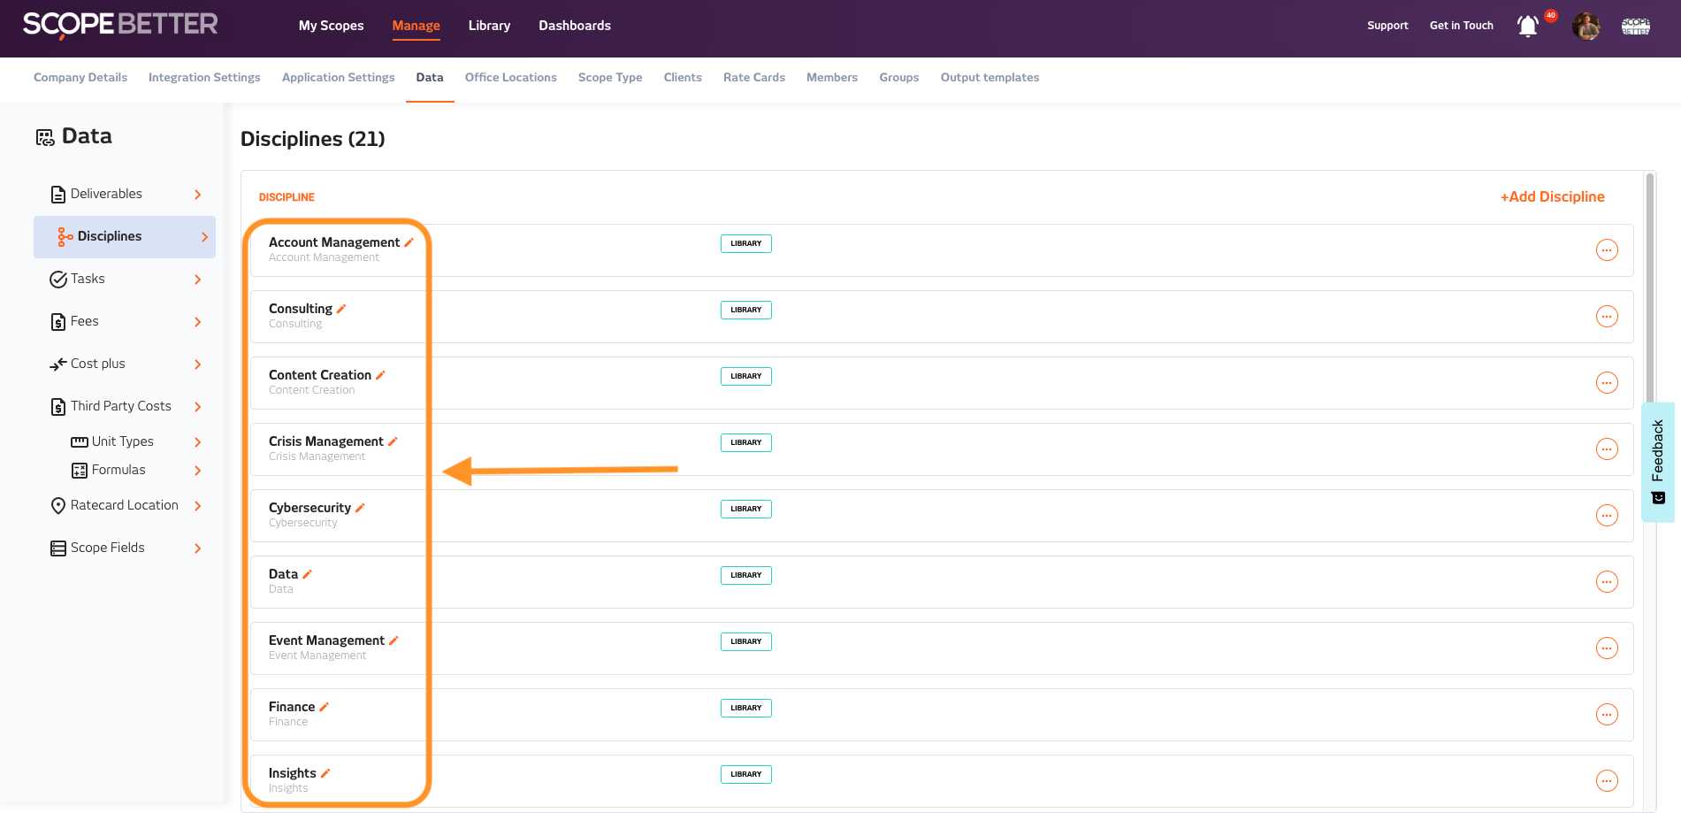Switch to the Rate Cards tab
The width and height of the screenshot is (1681, 813).
pos(753,78)
